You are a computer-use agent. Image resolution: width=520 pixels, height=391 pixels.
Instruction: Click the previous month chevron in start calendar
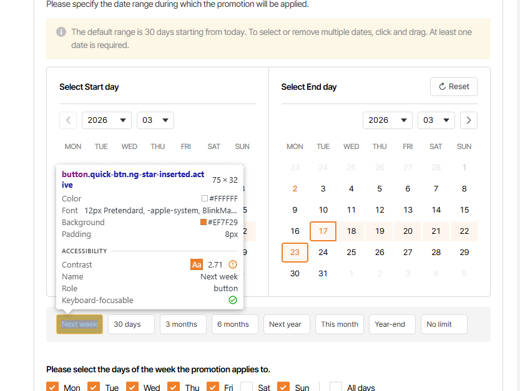[68, 120]
